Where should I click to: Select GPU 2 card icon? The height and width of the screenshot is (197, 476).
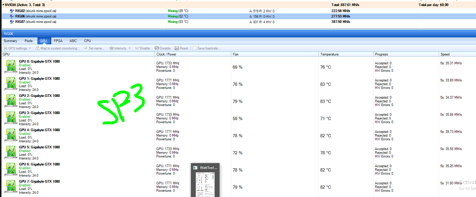11,101
